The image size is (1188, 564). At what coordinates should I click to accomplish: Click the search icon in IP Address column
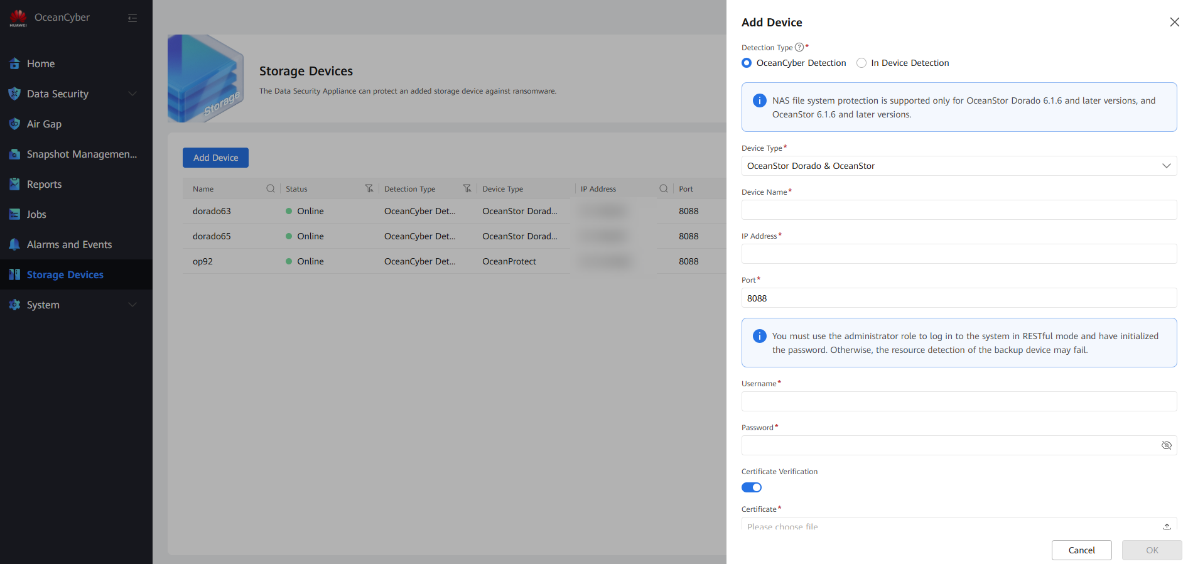click(663, 188)
